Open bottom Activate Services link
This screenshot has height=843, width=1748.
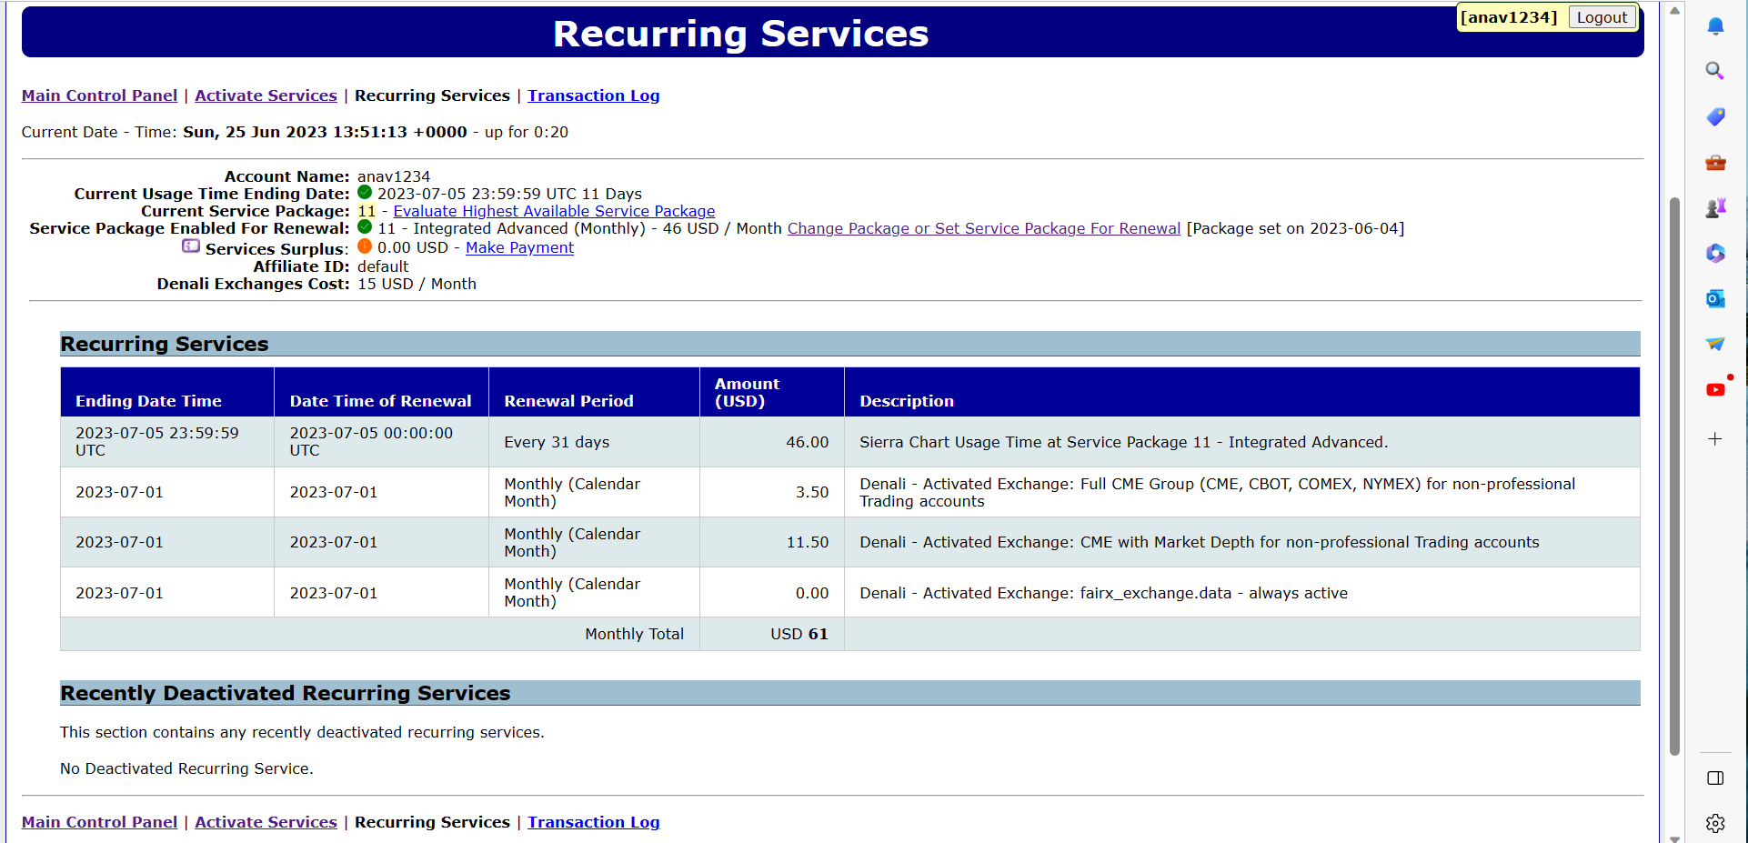coord(266,822)
